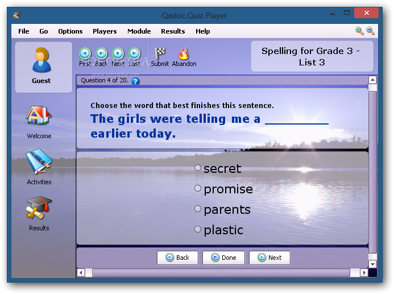Open the Results menu
Viewport: 394px width, 294px height.
click(173, 31)
